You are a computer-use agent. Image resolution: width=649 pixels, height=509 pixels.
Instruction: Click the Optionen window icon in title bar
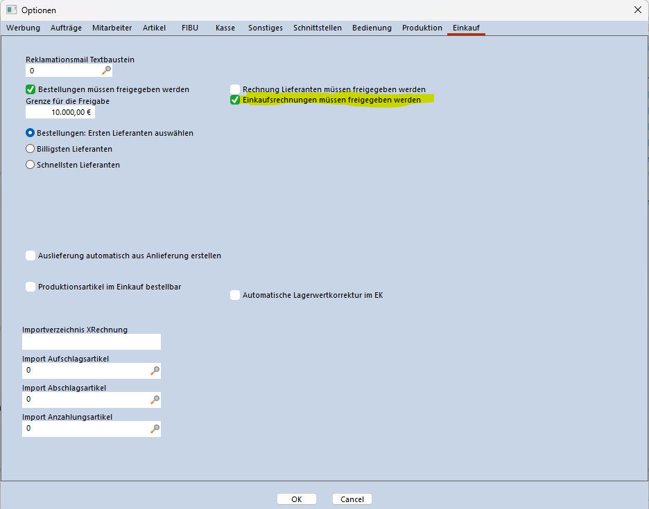pos(11,10)
